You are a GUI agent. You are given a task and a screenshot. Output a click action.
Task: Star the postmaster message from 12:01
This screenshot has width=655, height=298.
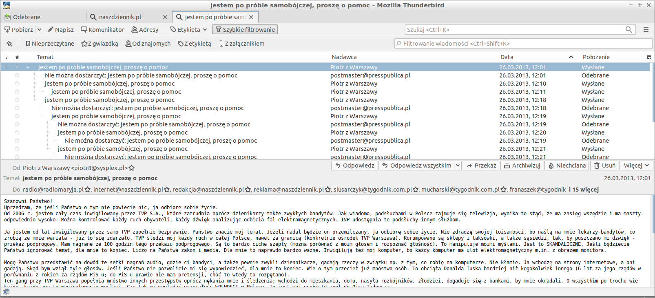pyautogui.click(x=17, y=75)
